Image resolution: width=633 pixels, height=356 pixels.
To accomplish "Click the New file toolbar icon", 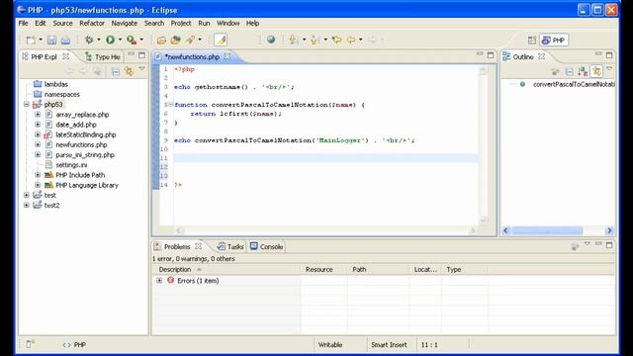I will 31,40.
